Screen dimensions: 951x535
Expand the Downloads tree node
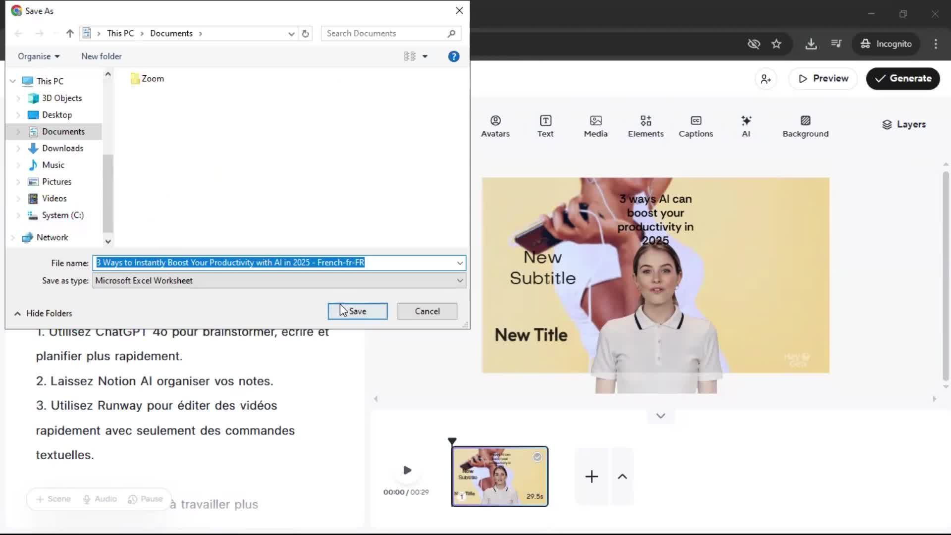(x=18, y=148)
